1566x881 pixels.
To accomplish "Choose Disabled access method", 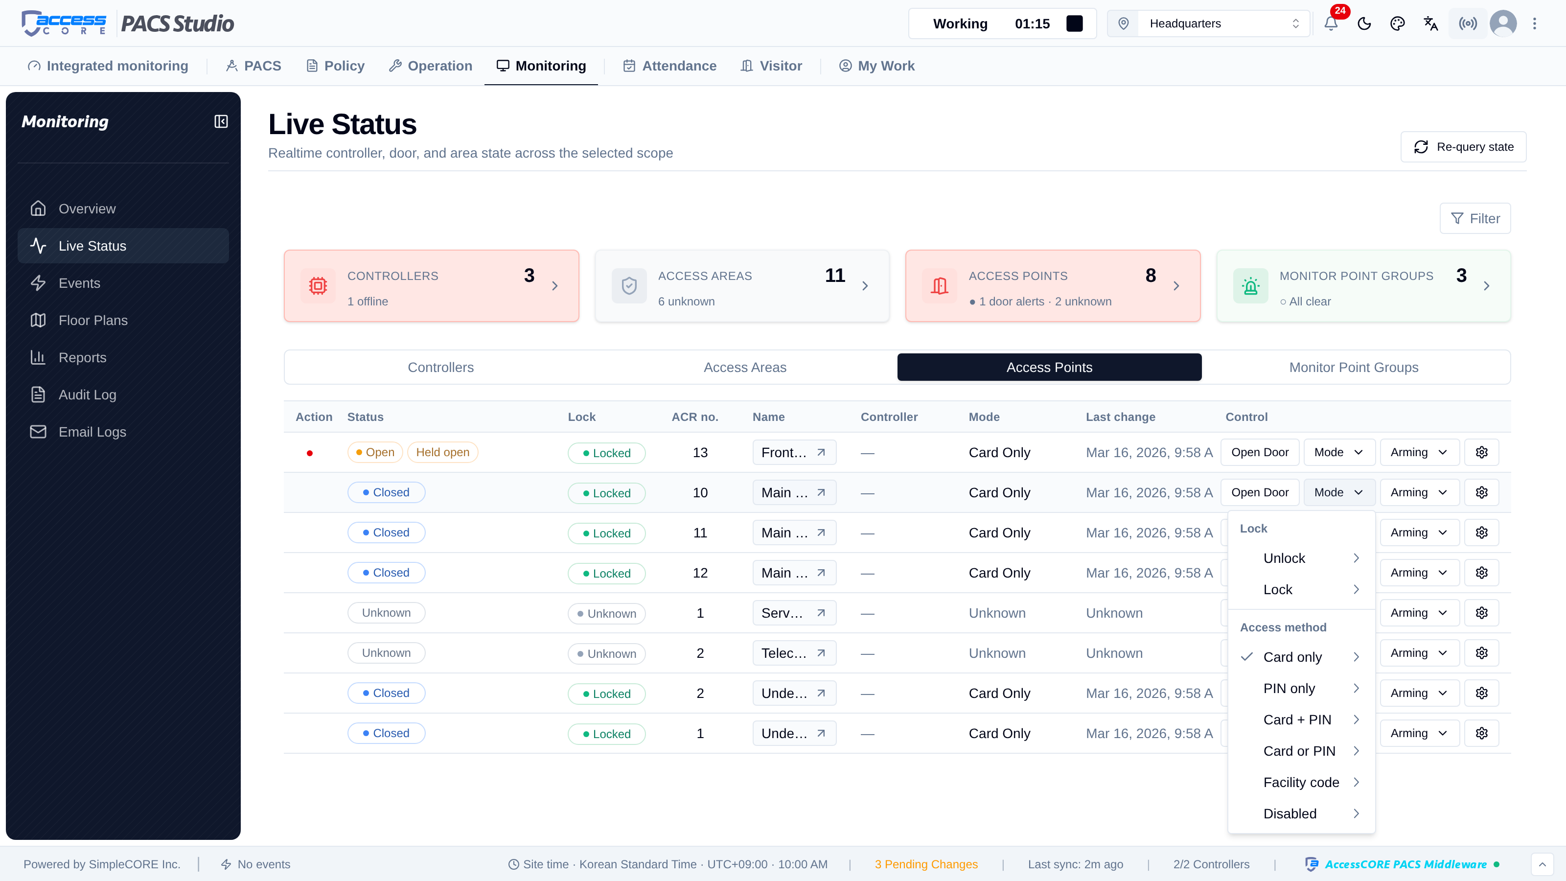I will tap(1302, 813).
